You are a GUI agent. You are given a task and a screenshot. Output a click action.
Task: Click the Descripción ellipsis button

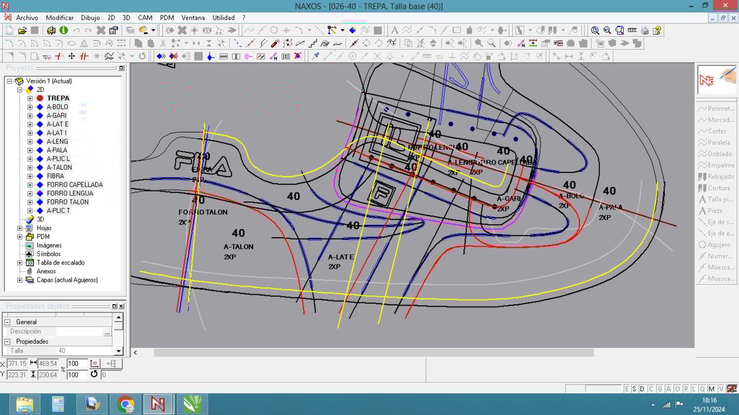107,332
